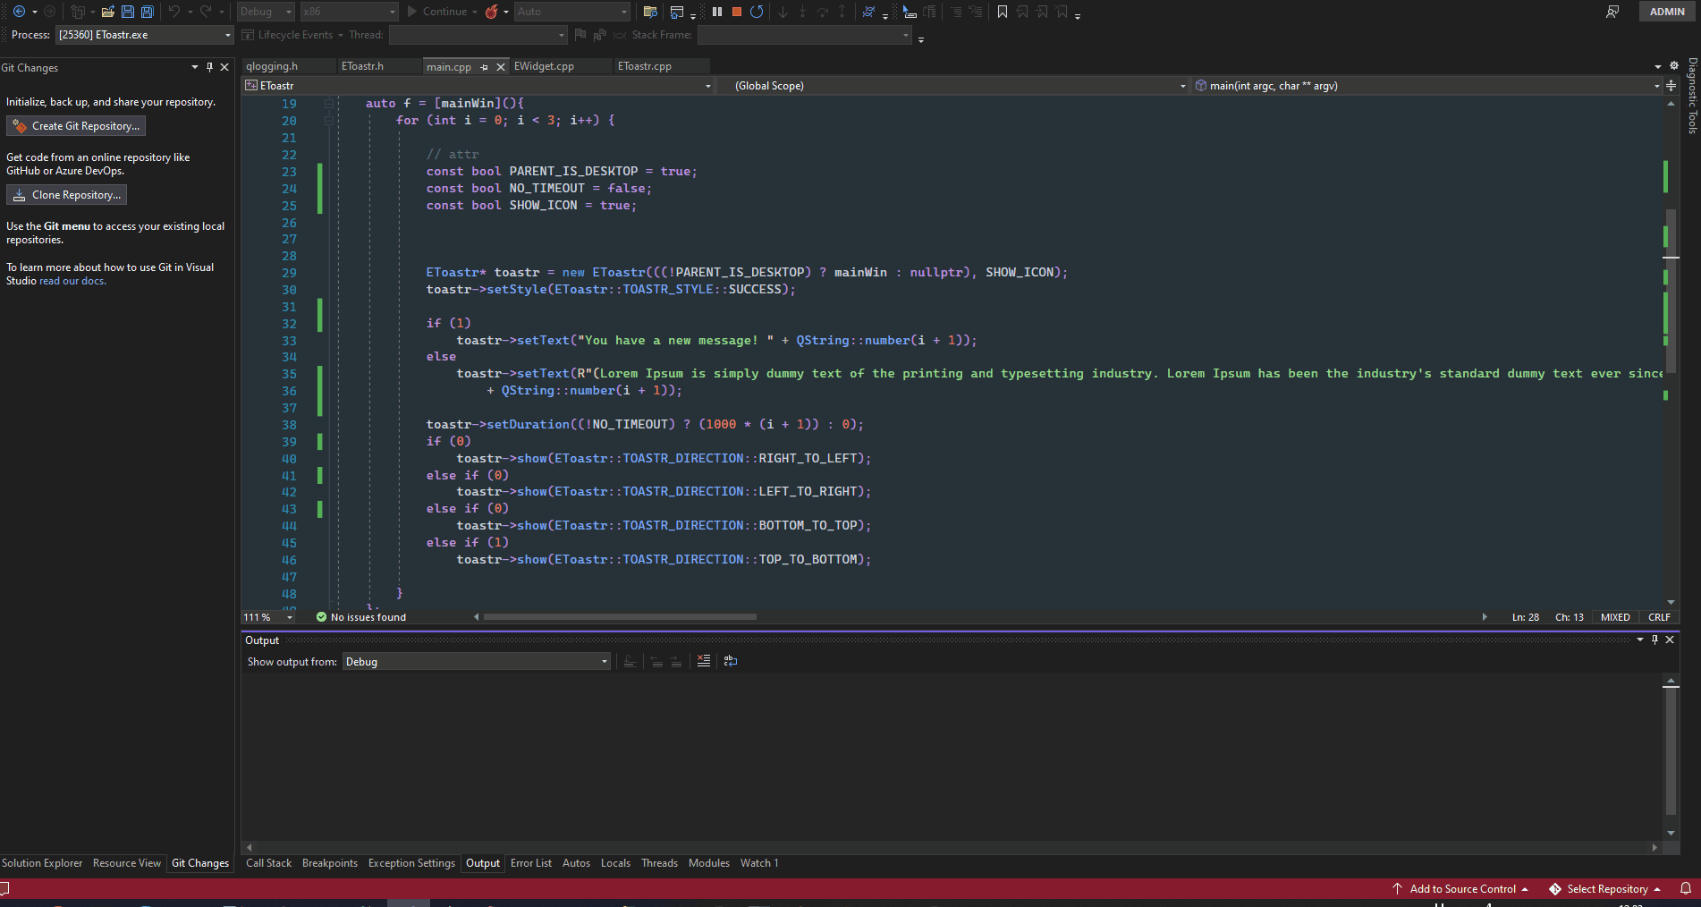Toggle pin on main.cpp tab
This screenshot has height=907, width=1701.
coord(485,67)
